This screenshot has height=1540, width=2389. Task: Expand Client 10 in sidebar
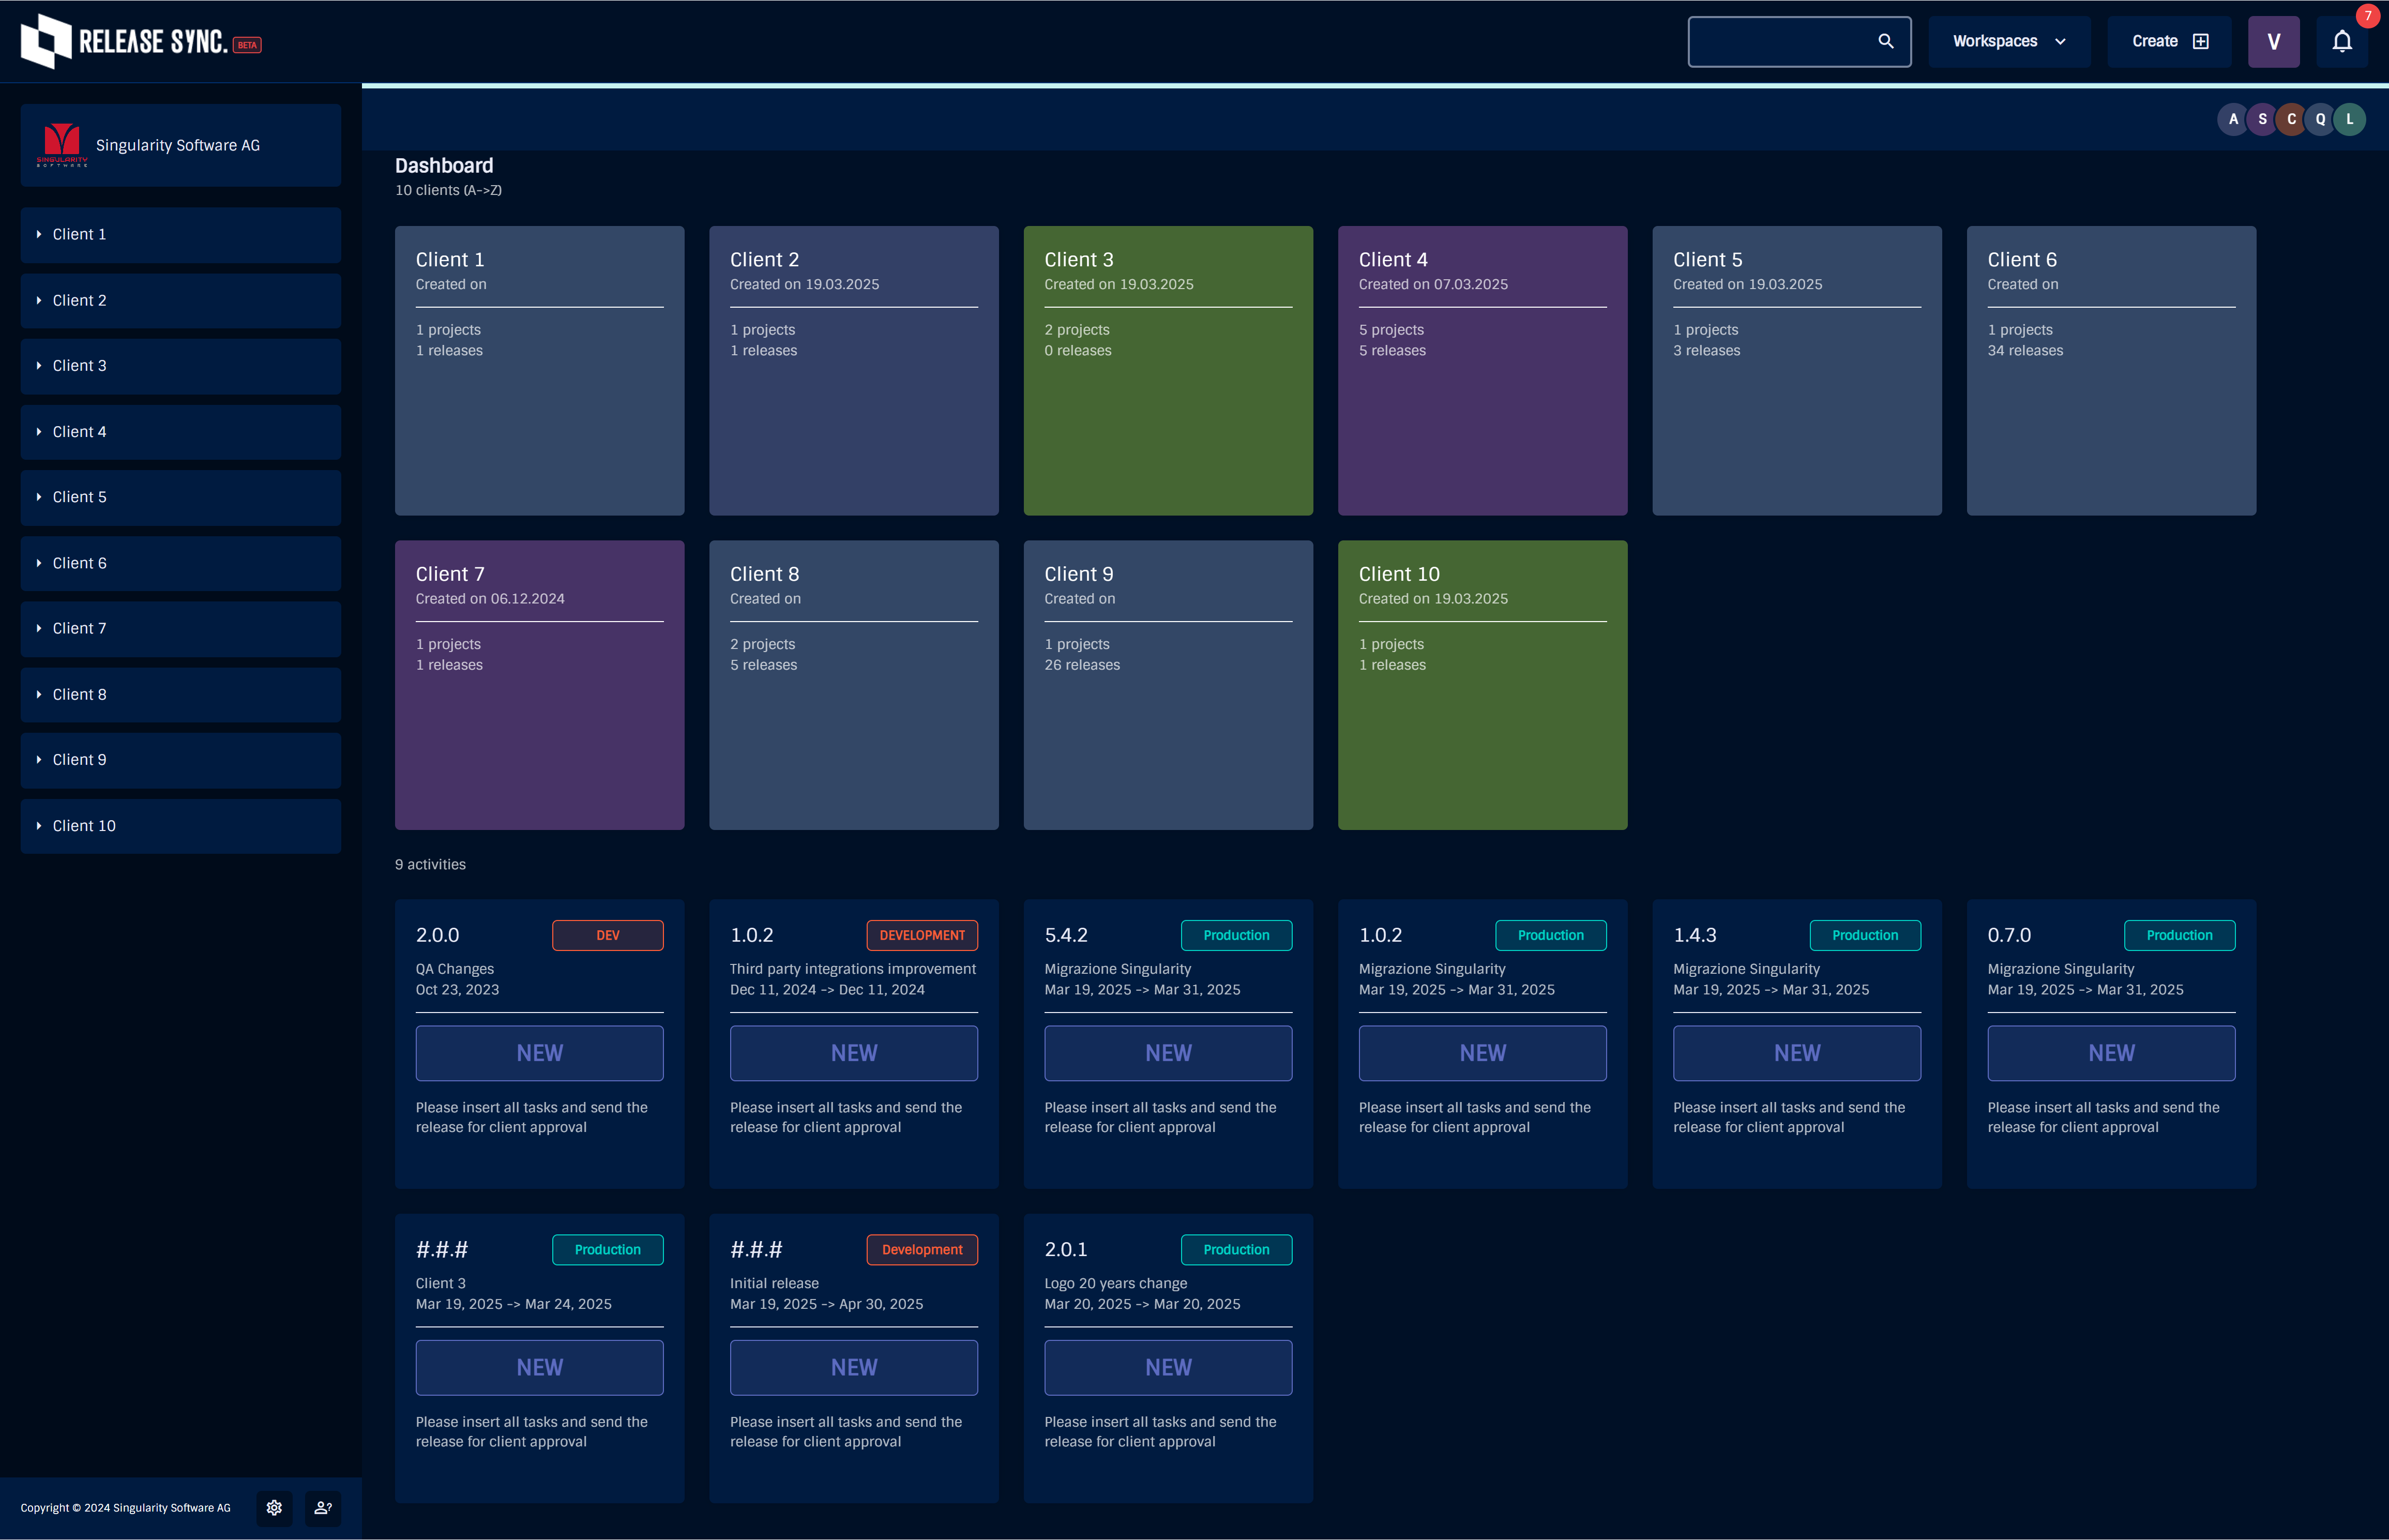coord(39,825)
